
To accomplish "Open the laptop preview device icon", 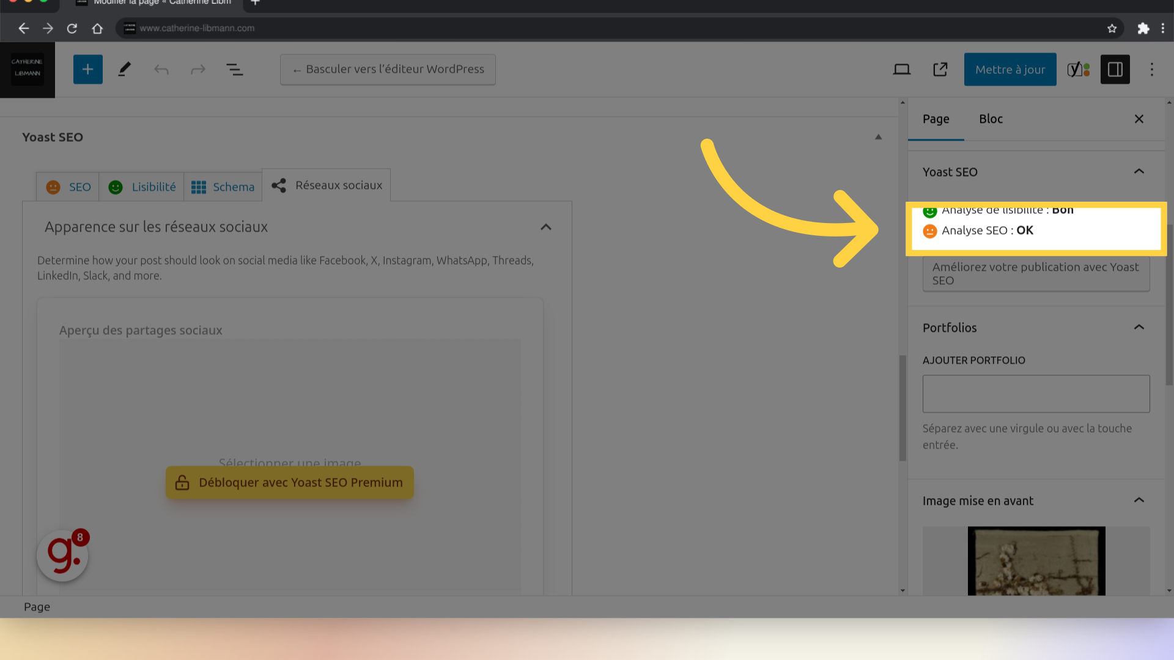I will [x=902, y=70].
